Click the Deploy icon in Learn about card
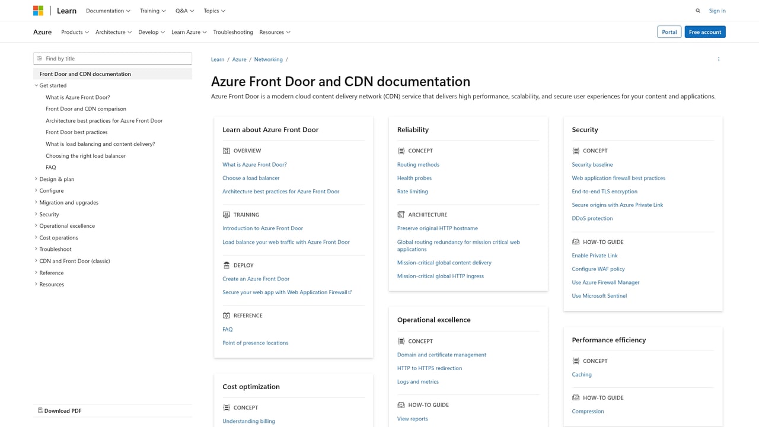Image resolution: width=759 pixels, height=427 pixels. point(226,265)
